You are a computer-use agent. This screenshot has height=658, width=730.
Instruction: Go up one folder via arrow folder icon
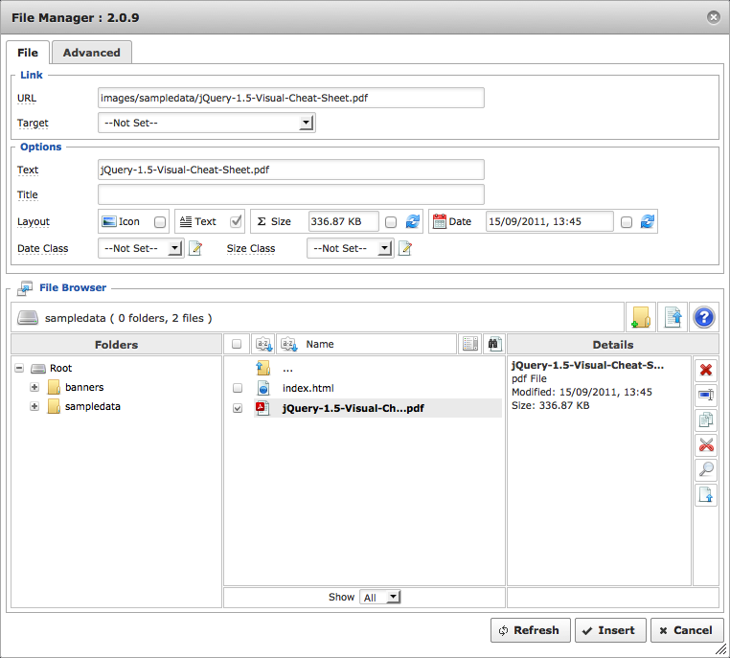263,368
